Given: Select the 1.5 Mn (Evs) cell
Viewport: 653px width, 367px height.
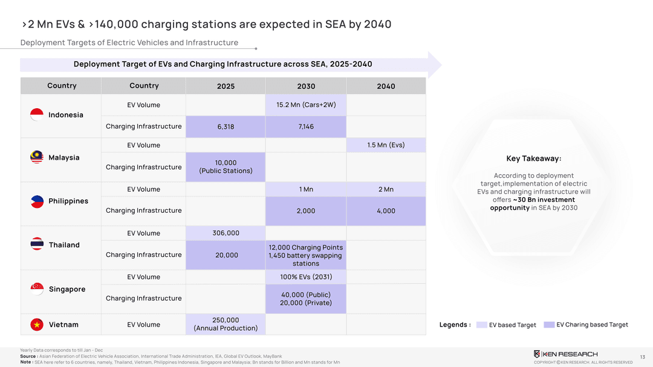Looking at the screenshot, I should 386,145.
